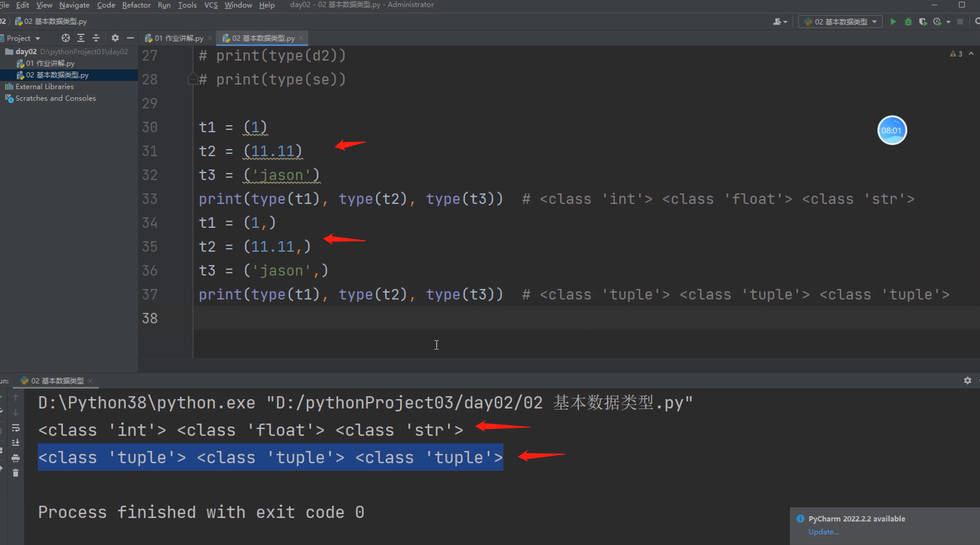Click code line t3 = ('jason',) in editor
The height and width of the screenshot is (545, 980).
(263, 271)
